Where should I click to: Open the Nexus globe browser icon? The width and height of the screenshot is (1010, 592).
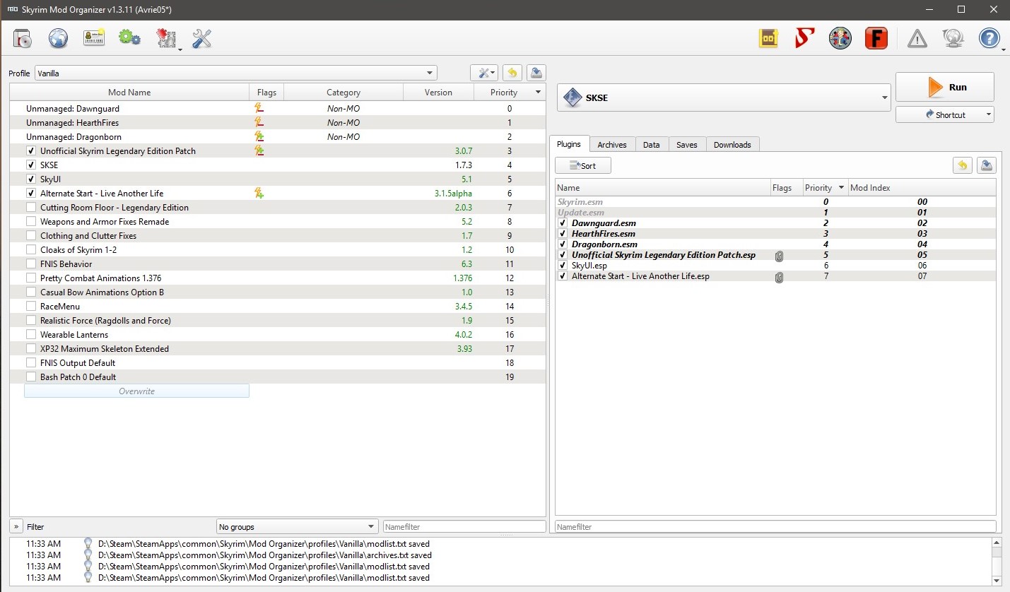tap(58, 39)
